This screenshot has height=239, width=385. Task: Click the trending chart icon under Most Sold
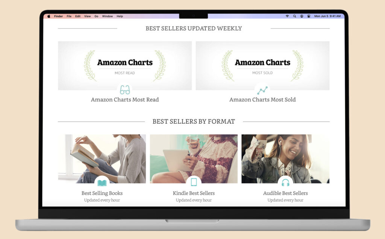click(x=262, y=90)
